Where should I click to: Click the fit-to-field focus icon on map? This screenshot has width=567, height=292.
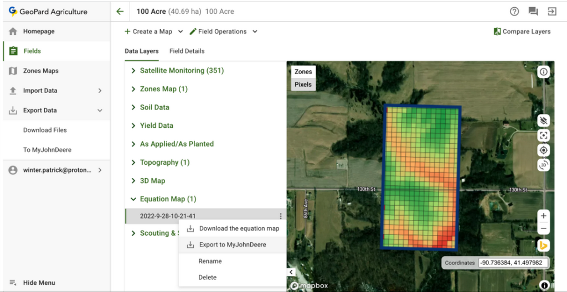[x=544, y=135]
